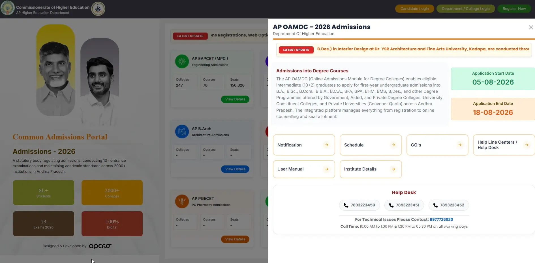Click the arrow icon on Institute Details card
The height and width of the screenshot is (263, 535).
[x=393, y=169]
